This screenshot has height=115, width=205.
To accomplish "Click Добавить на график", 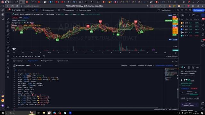I will click(145, 65).
